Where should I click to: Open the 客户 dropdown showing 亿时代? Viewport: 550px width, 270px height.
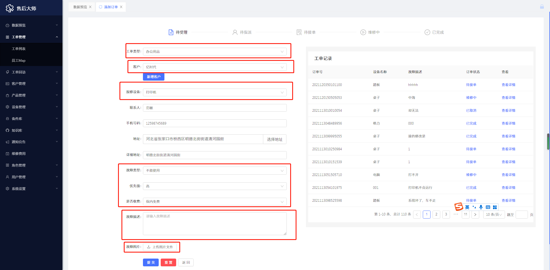tap(215, 67)
